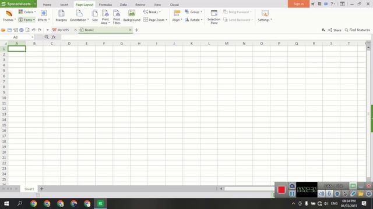
Task: Click the Open folder icon in quick access
Action: 3,30
